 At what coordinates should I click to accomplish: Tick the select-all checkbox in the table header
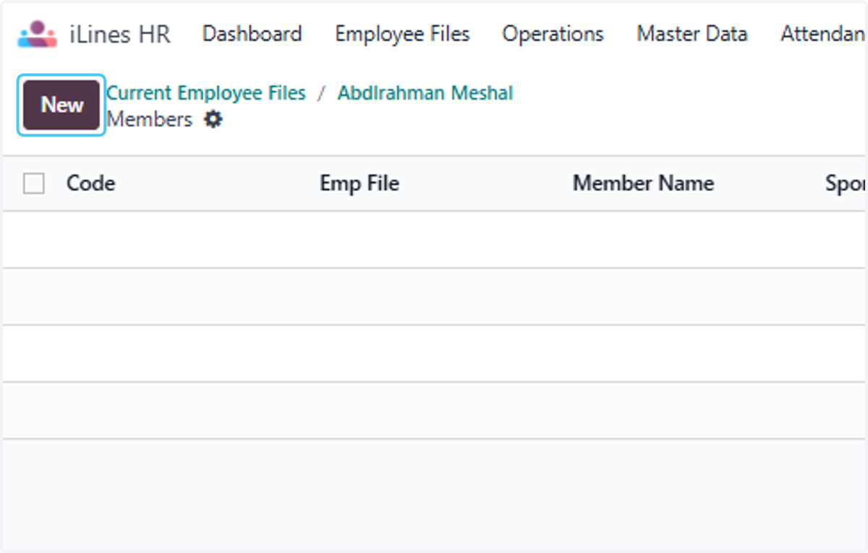point(33,184)
